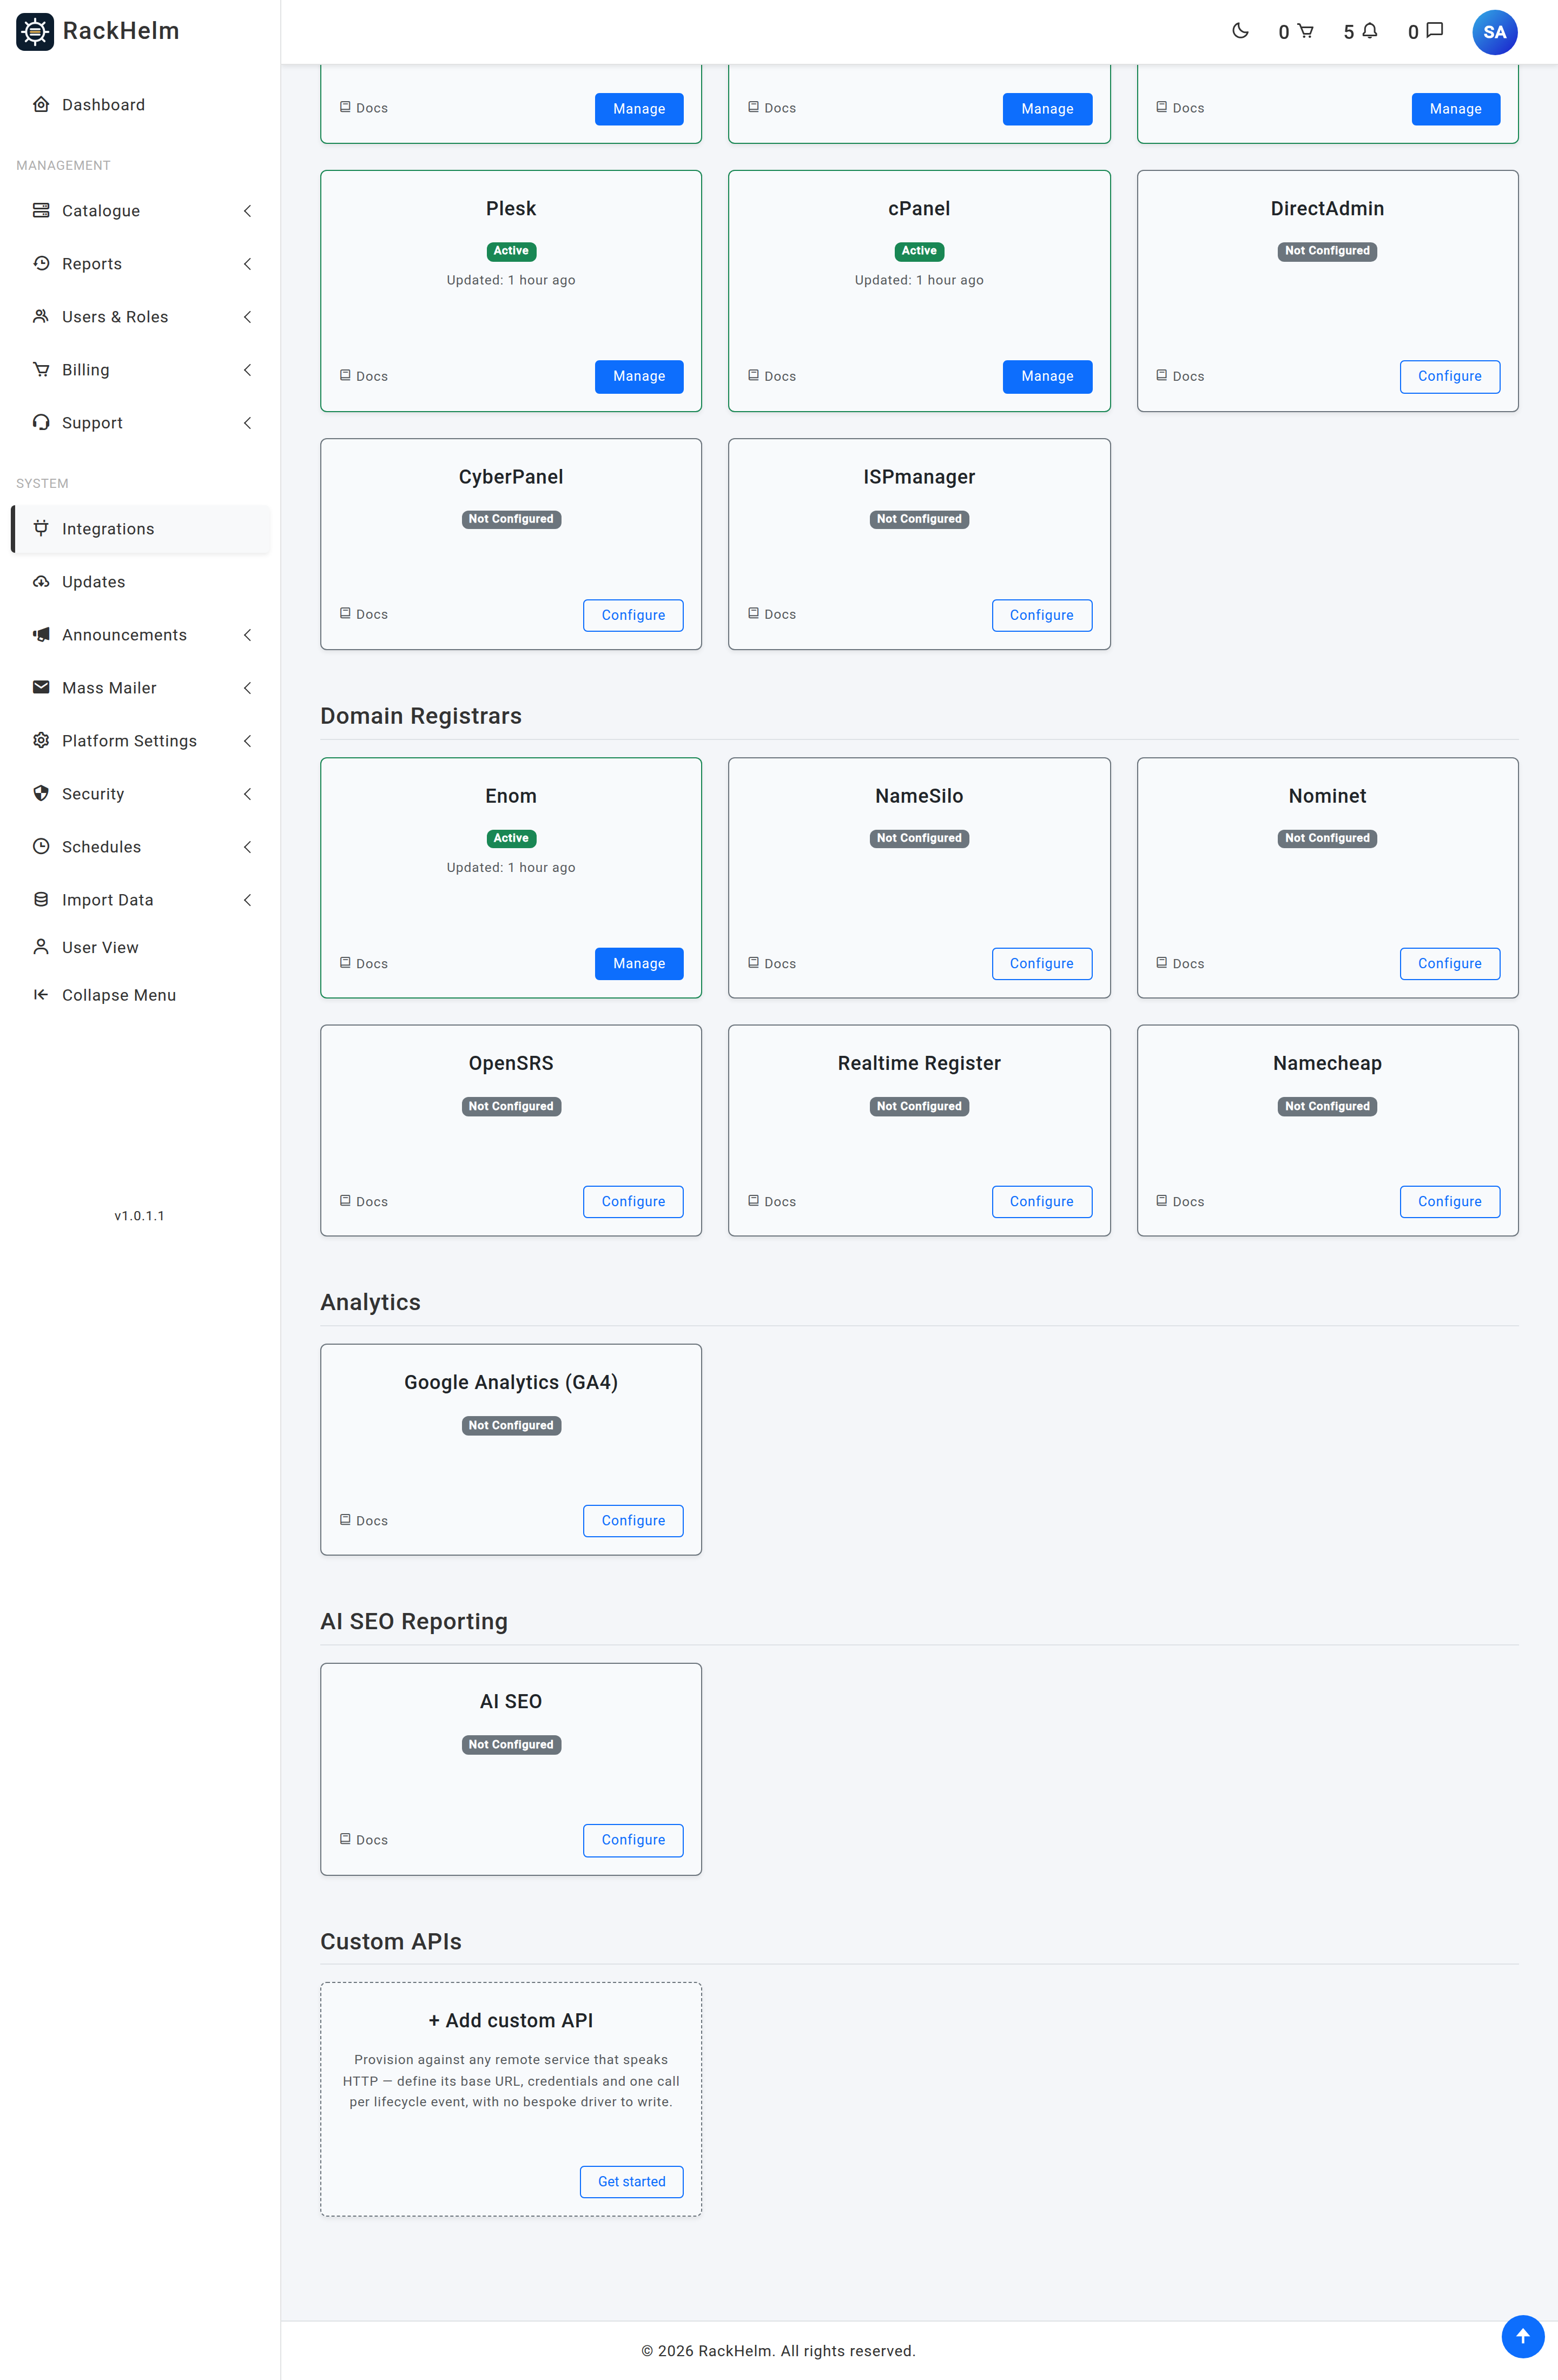This screenshot has height=2380, width=1558.
Task: Click the Schedules clock icon
Action: (41, 846)
